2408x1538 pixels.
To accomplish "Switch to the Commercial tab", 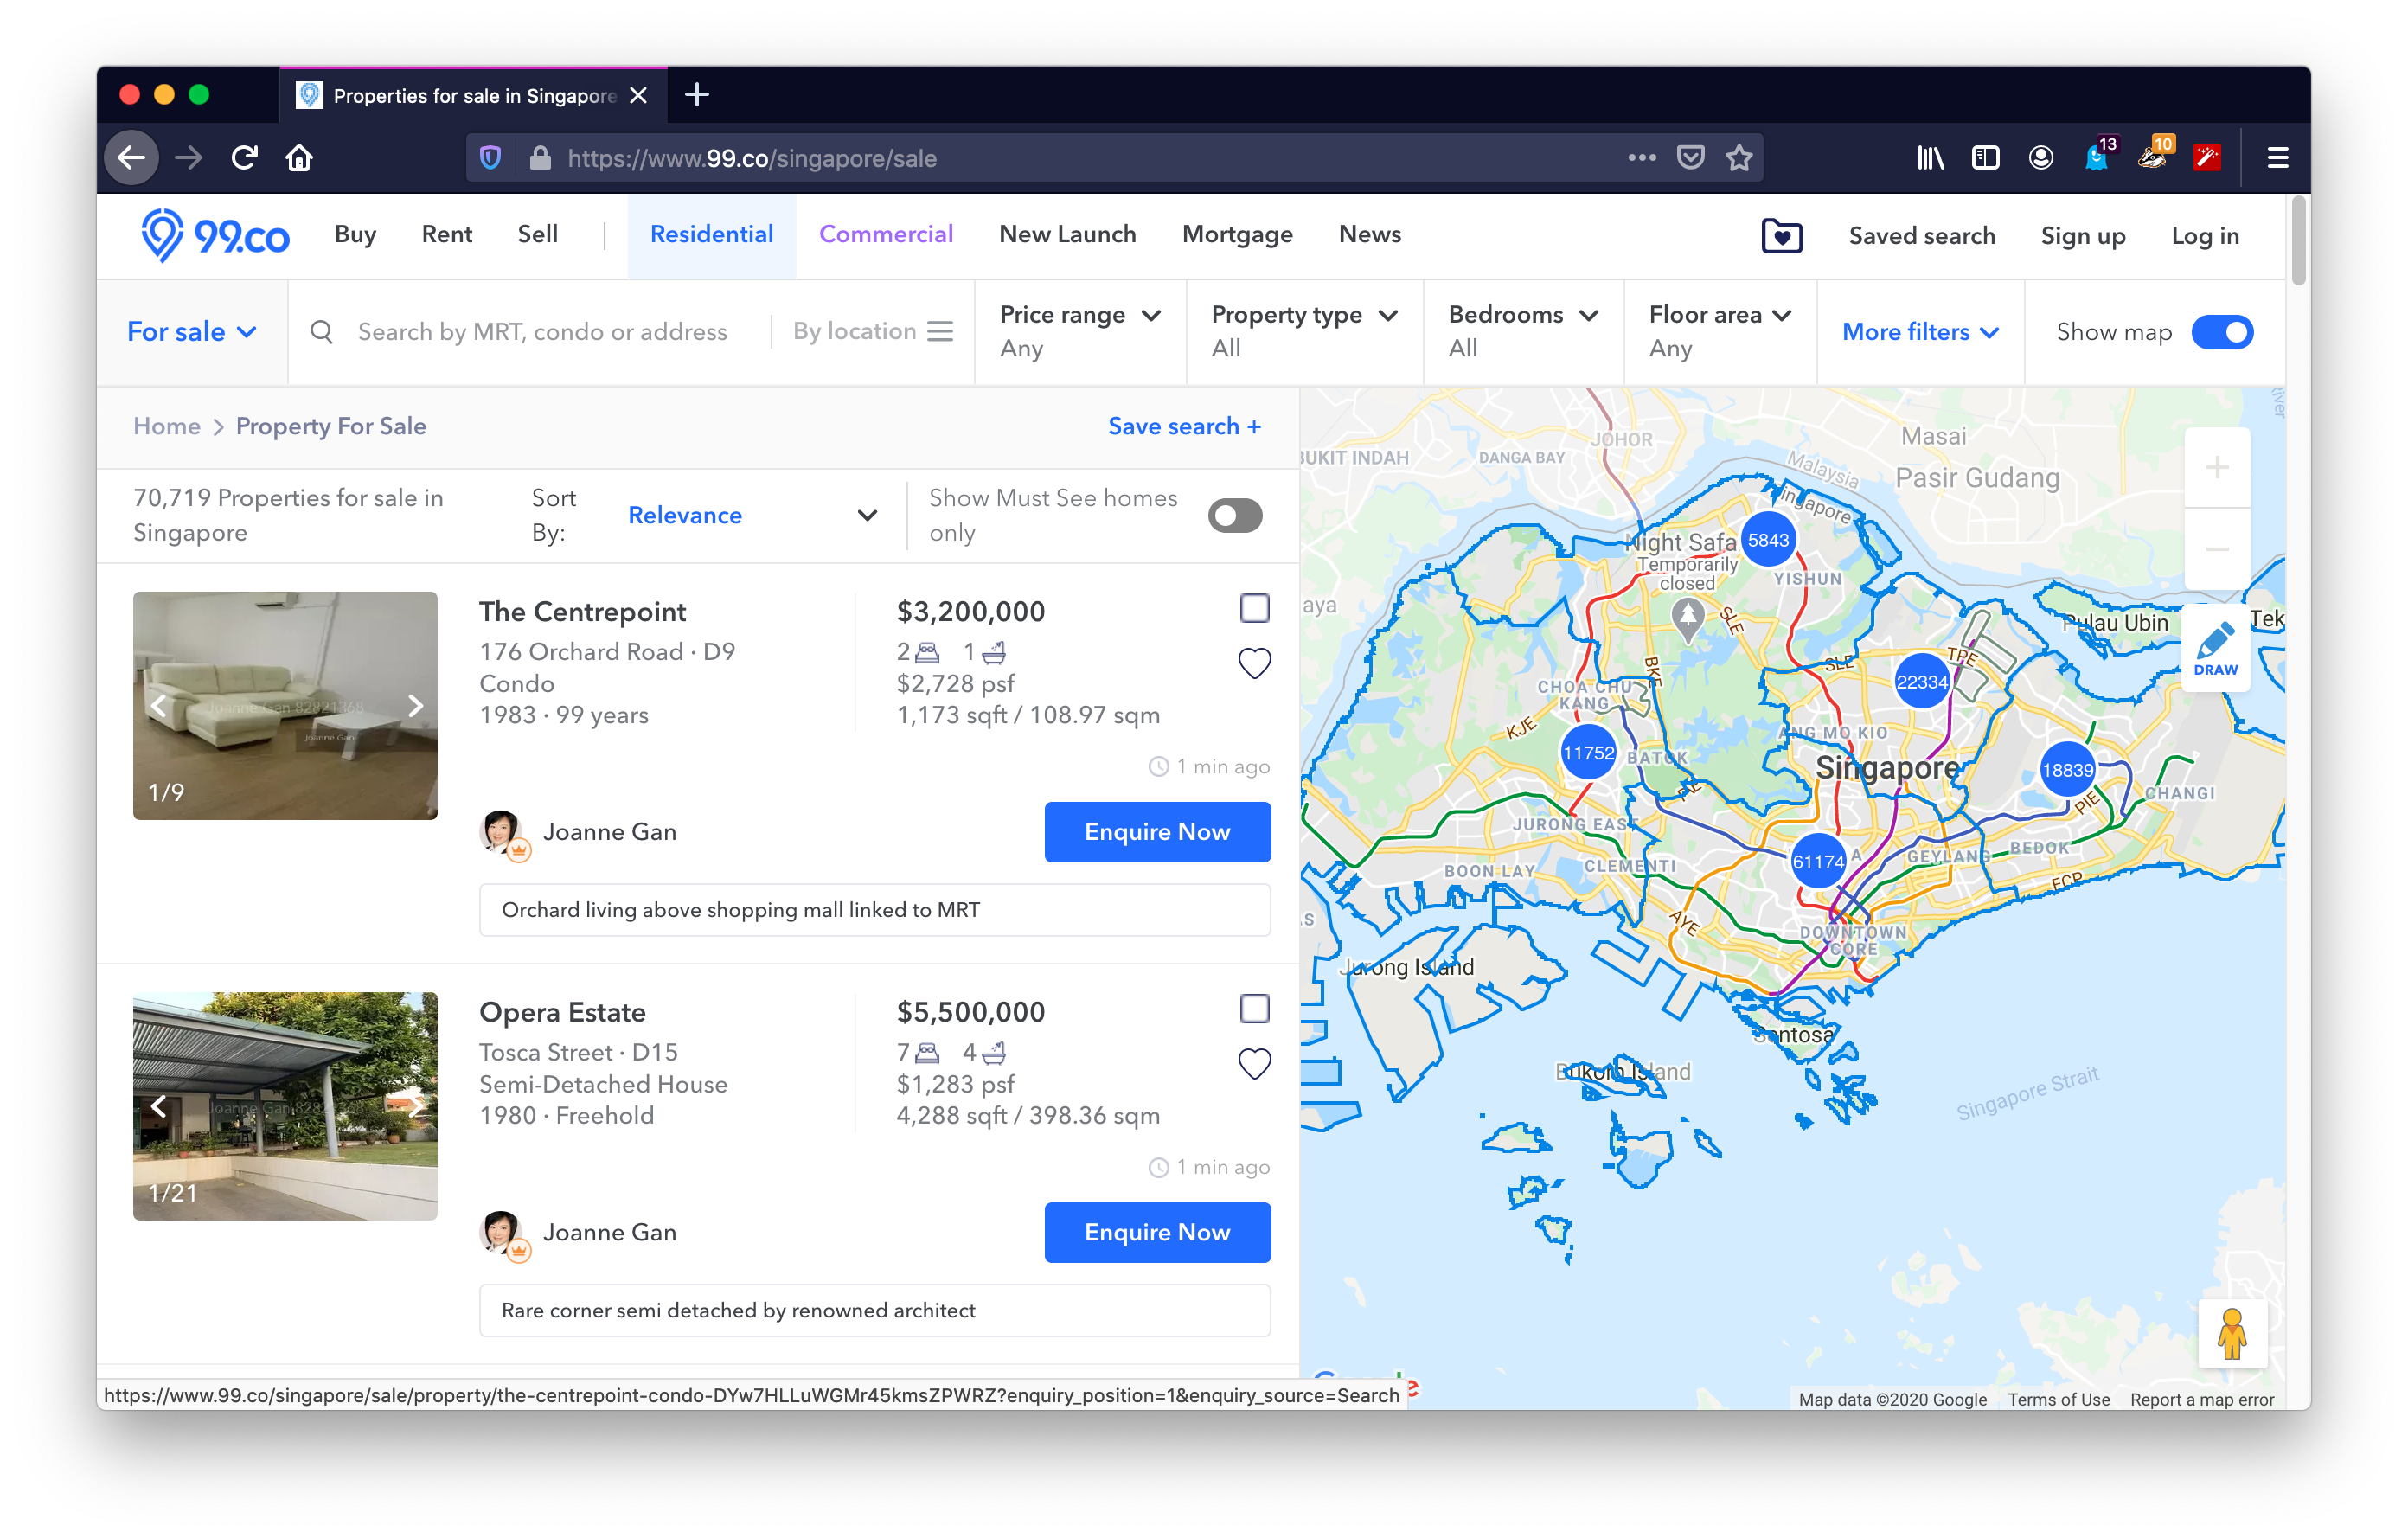I will (885, 235).
